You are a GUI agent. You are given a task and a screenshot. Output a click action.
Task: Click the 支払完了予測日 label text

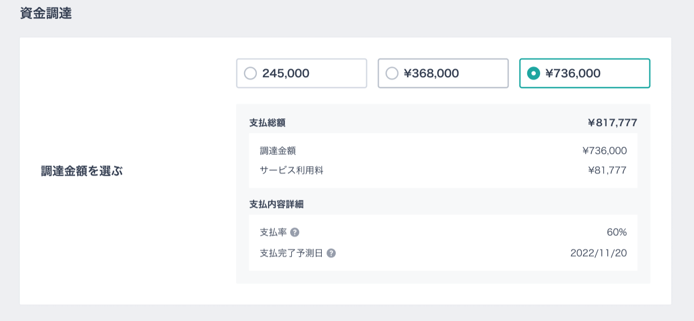pos(292,253)
